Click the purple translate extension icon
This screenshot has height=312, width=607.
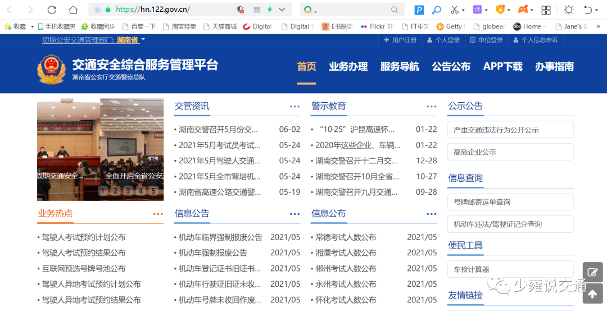(477, 10)
